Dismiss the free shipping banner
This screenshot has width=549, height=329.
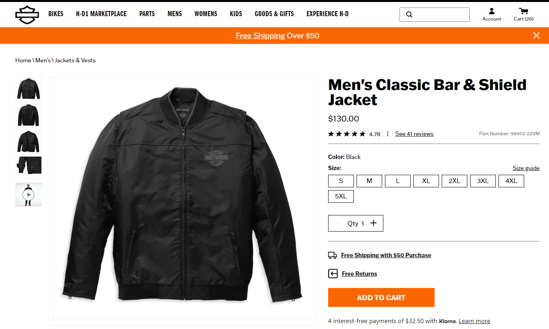536,36
